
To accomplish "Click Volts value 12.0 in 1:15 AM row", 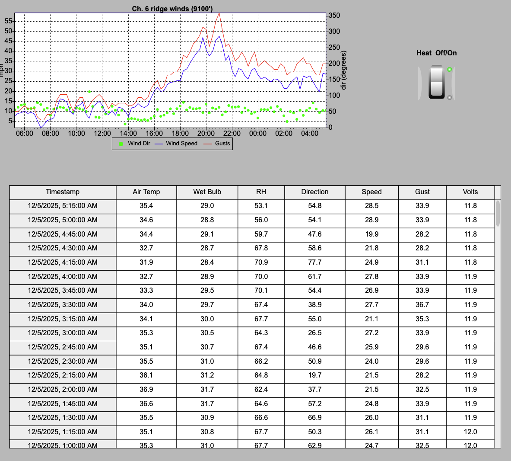I will [x=470, y=432].
